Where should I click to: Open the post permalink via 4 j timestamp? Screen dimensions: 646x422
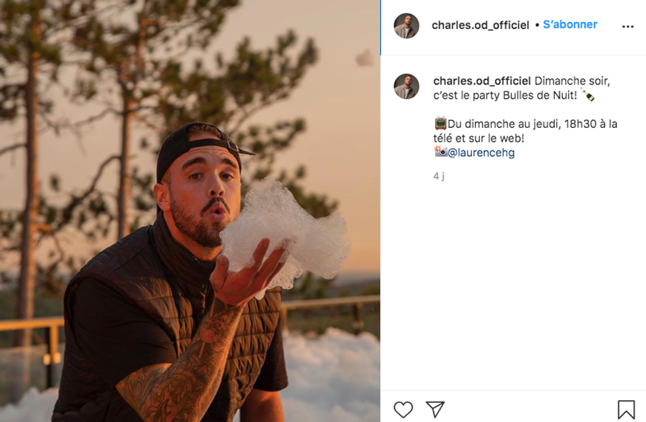pyautogui.click(x=439, y=176)
